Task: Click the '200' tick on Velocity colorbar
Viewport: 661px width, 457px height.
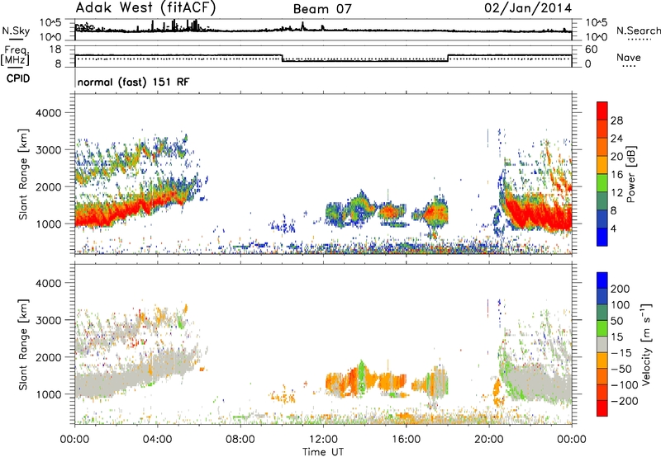Action: (621, 289)
